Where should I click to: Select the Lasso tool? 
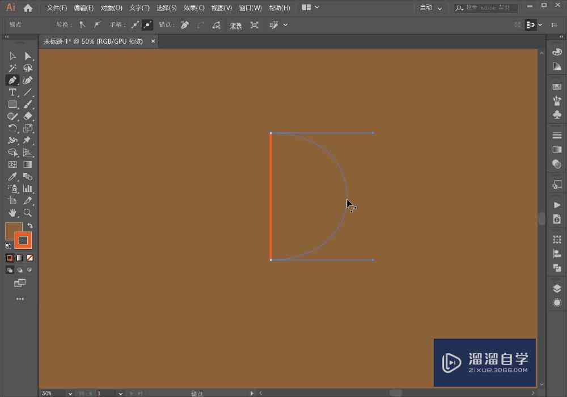point(27,68)
